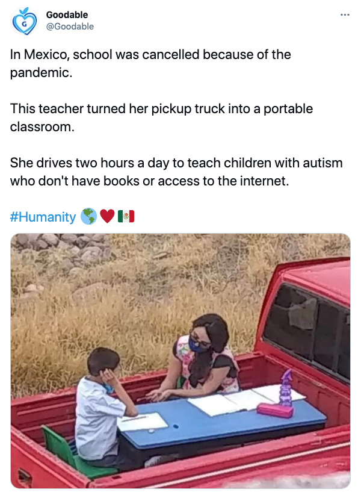The width and height of the screenshot is (361, 498).
Task: Click the Mexican flag emoji
Action: (126, 216)
